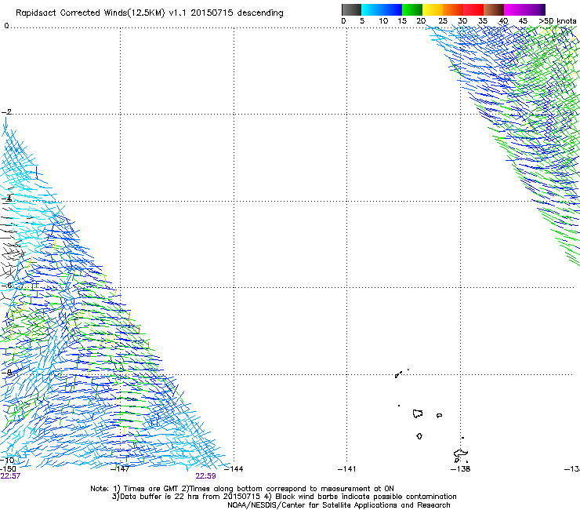Click the -138 longitude axis label
580x510 pixels.
(461, 469)
